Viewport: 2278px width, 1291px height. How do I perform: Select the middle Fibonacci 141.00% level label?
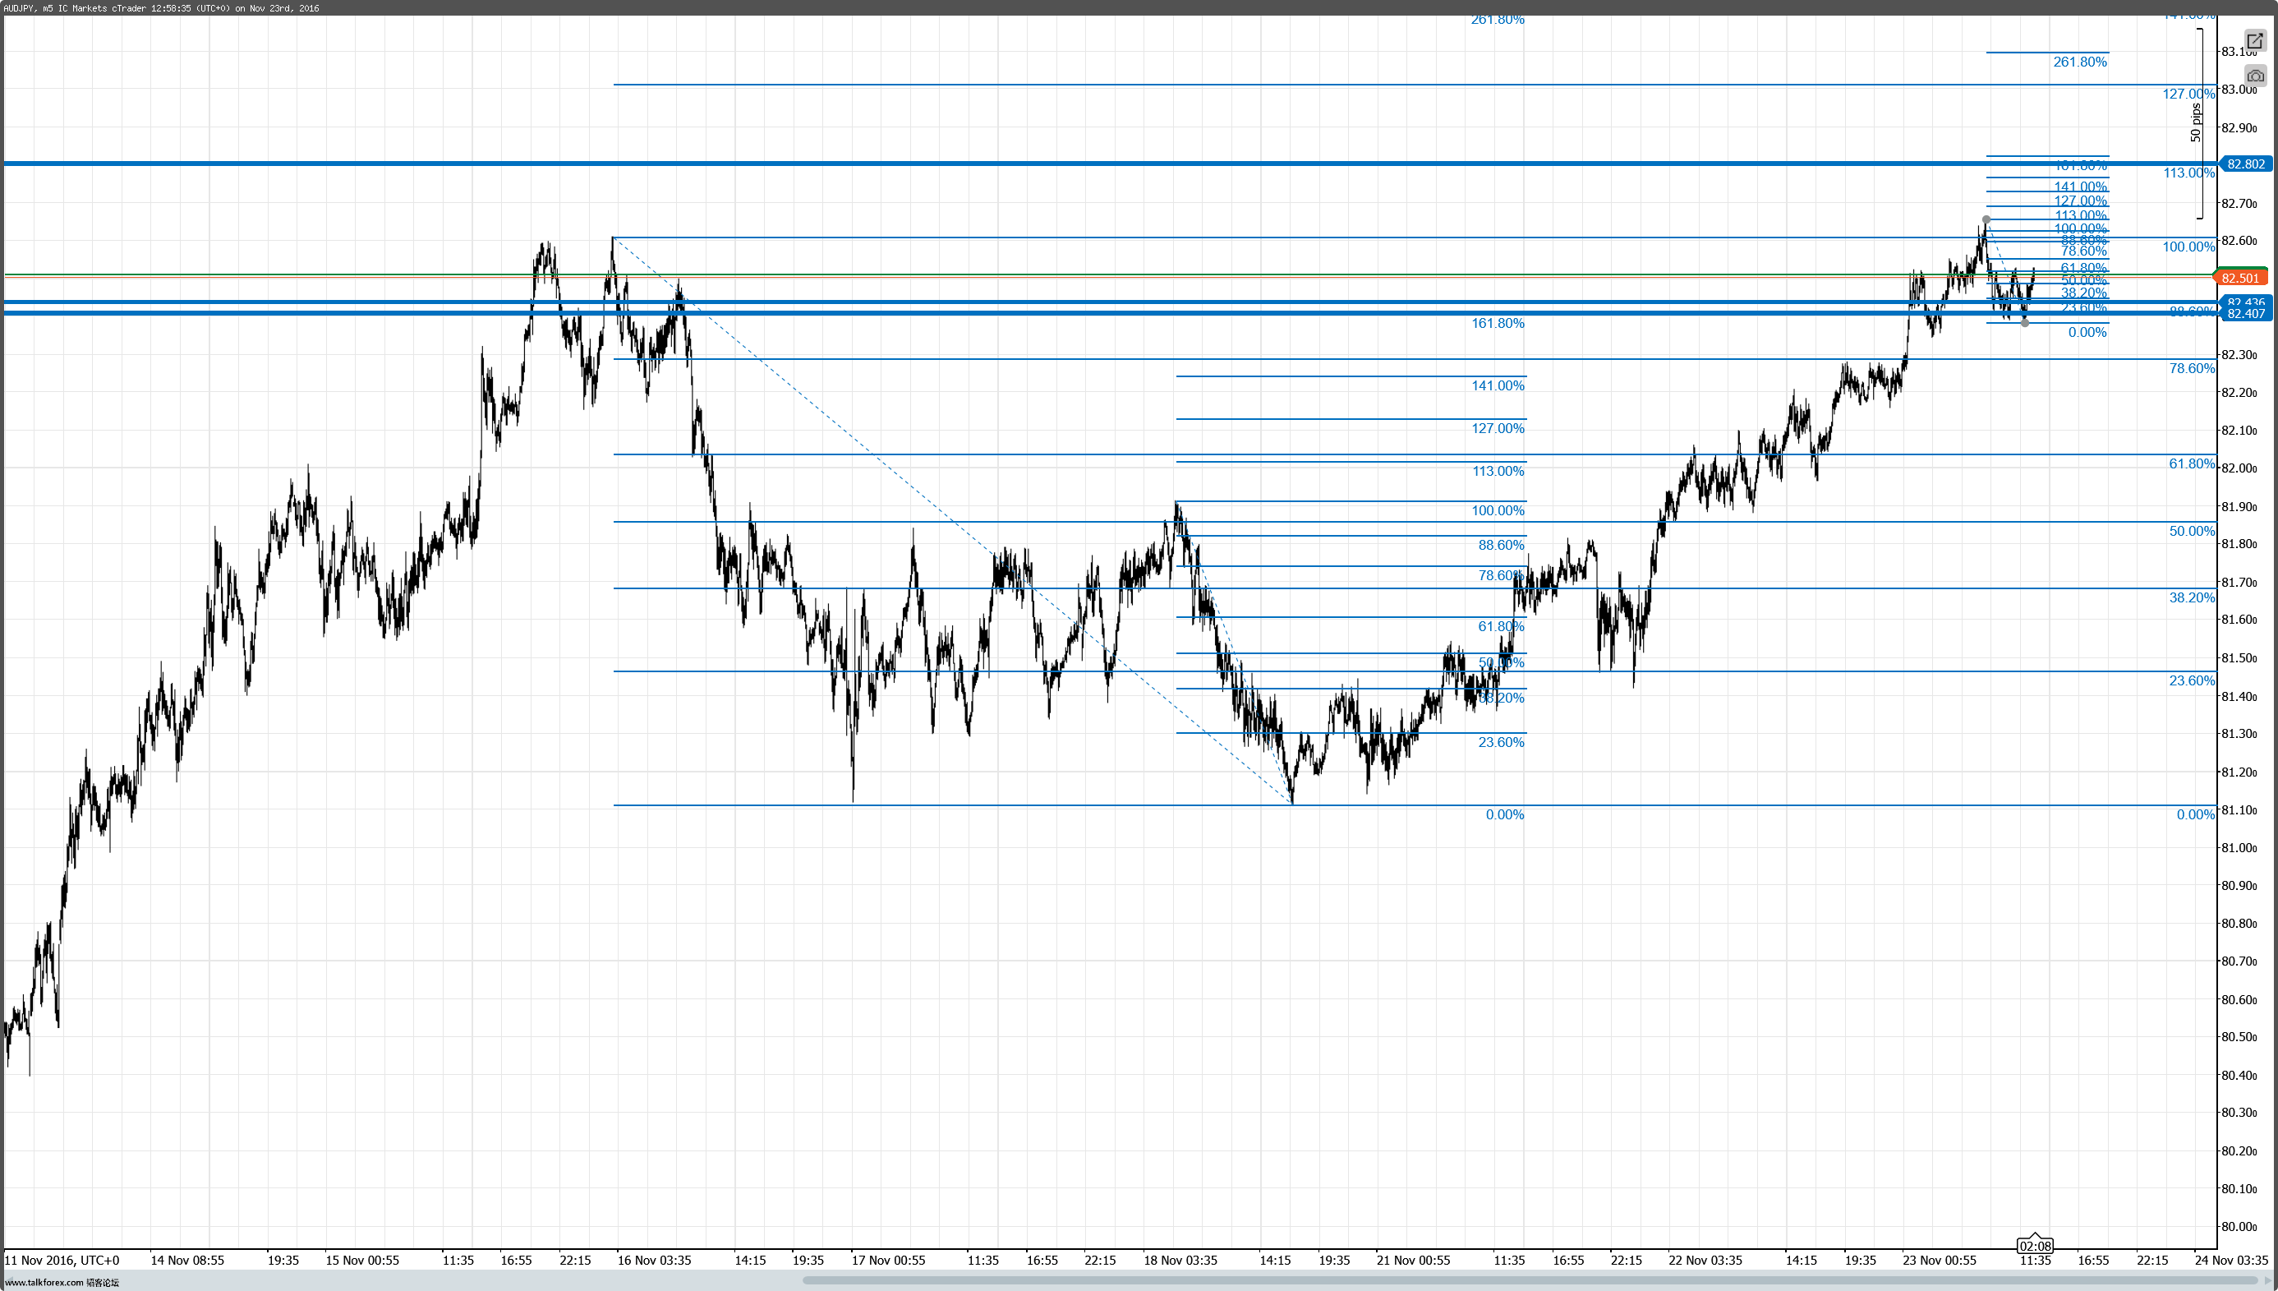coord(1498,385)
